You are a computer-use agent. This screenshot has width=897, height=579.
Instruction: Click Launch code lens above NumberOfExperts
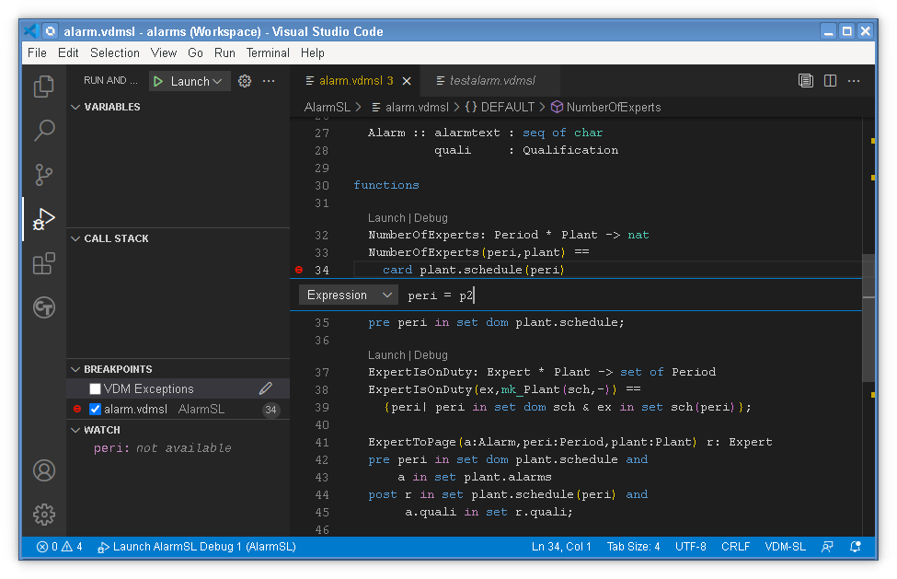[x=385, y=218]
